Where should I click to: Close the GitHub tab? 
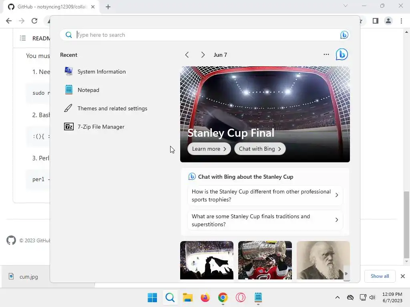tap(93, 7)
